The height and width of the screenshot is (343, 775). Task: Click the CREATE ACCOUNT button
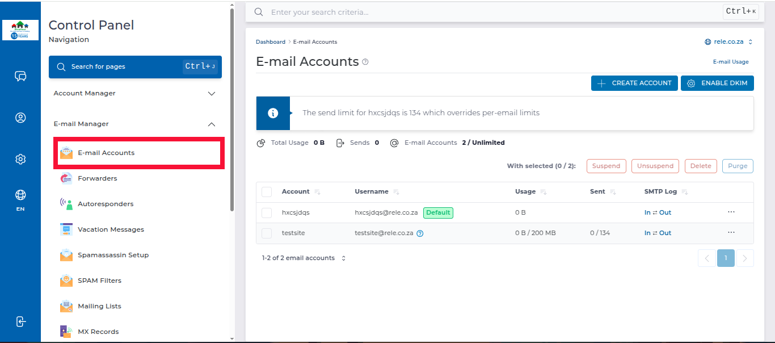(x=634, y=83)
